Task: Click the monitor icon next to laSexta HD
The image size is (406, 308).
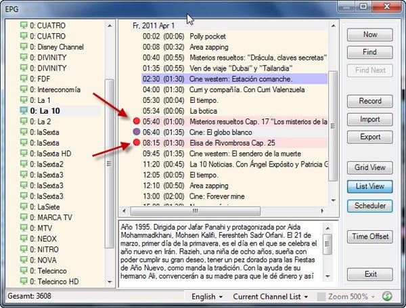Action: tap(24, 154)
